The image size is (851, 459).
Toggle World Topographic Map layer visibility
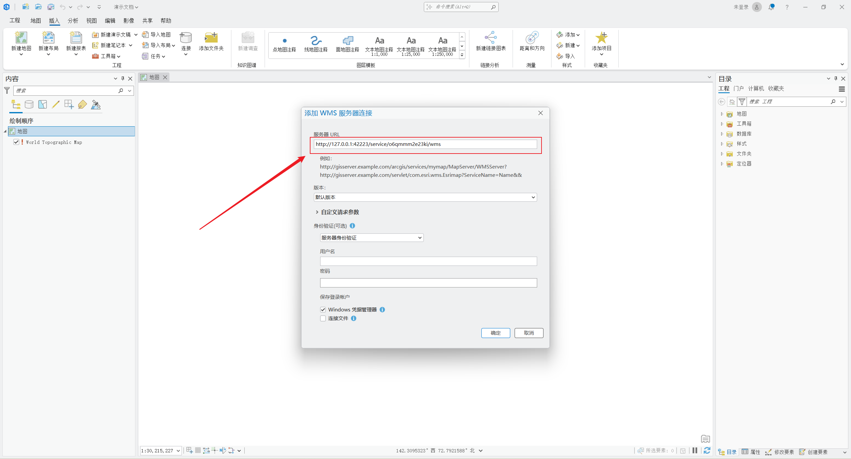pyautogui.click(x=16, y=142)
